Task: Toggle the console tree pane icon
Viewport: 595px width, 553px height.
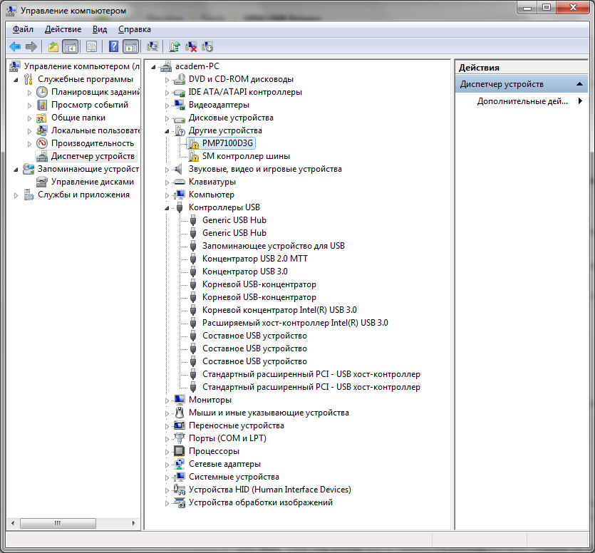Action: pos(71,47)
